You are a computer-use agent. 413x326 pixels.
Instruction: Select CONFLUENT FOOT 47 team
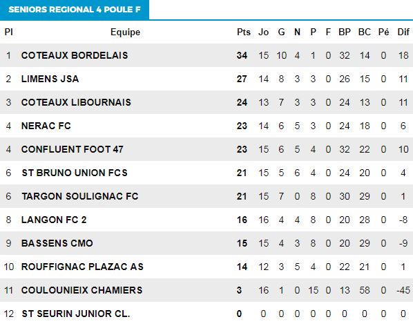[72, 149]
